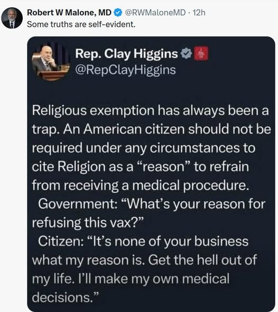Click the line 'trap. An American citizen should not be'

point(152,129)
